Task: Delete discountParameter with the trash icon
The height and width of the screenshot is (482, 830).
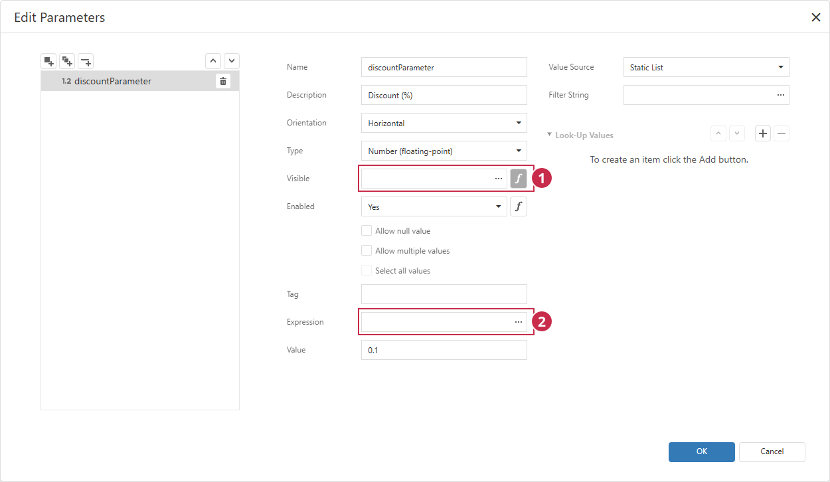Action: click(223, 81)
